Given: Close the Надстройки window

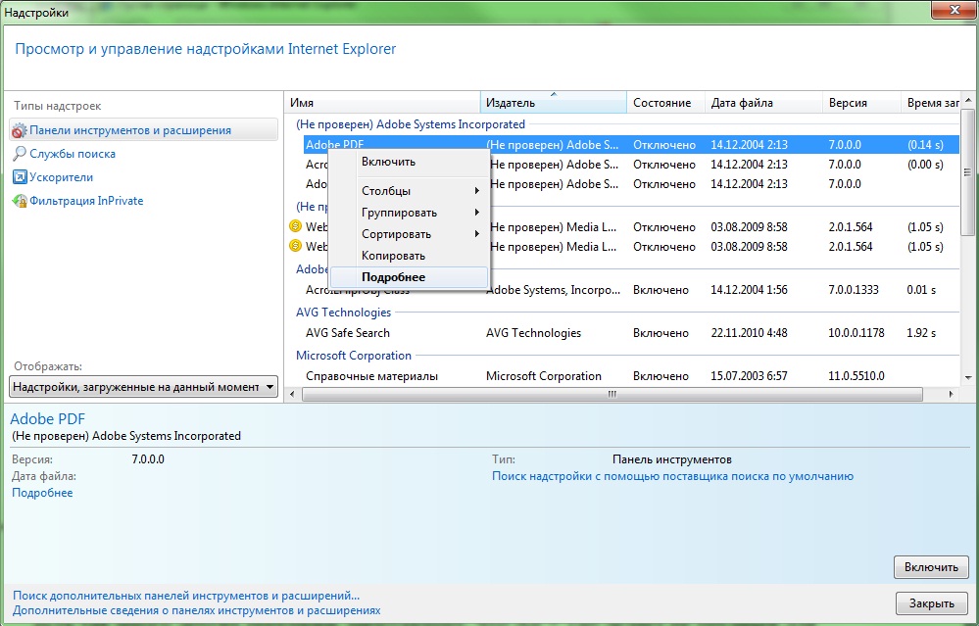Looking at the screenshot, I should point(954,10).
